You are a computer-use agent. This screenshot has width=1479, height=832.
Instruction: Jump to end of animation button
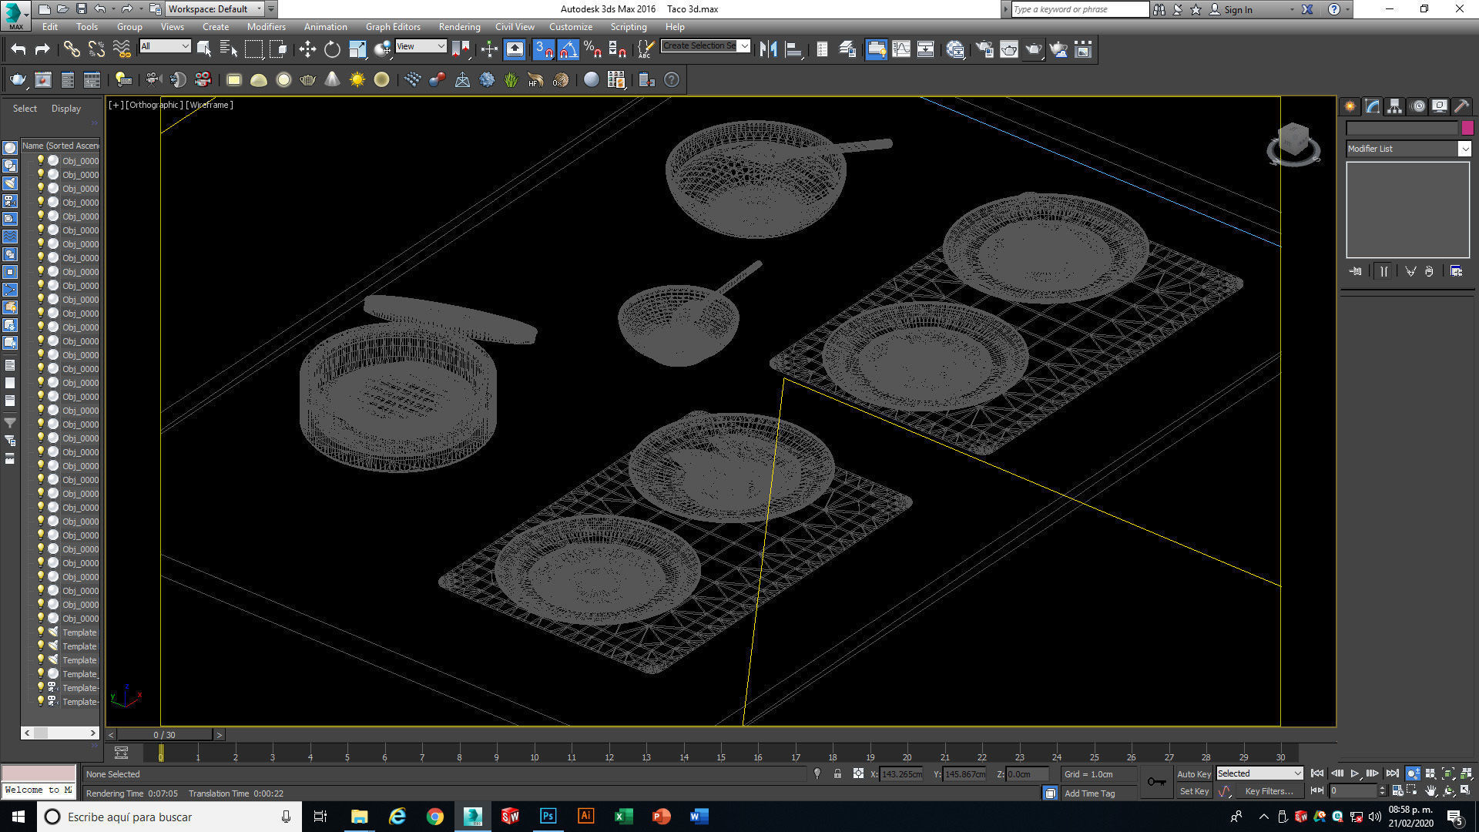[x=1392, y=773]
